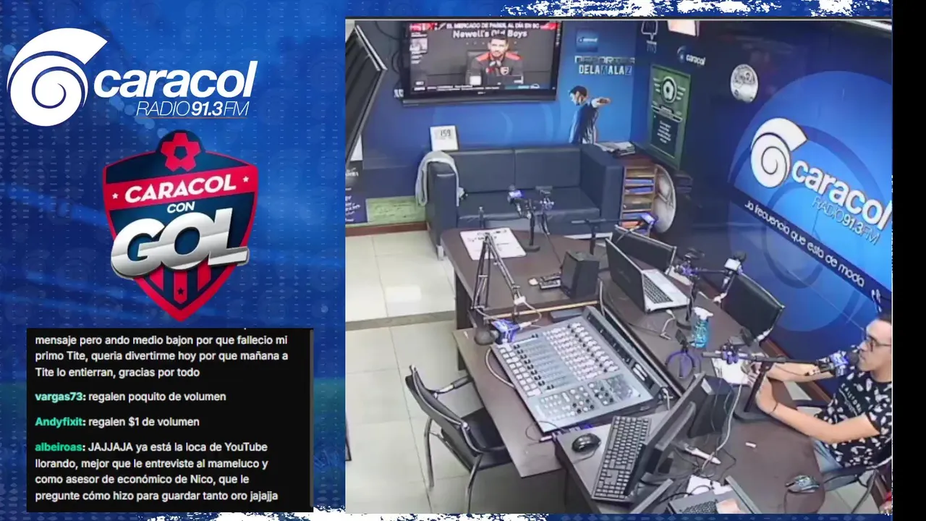This screenshot has width=926, height=521.
Task: Click the chat message mentioning primo Tite
Action: (x=161, y=356)
